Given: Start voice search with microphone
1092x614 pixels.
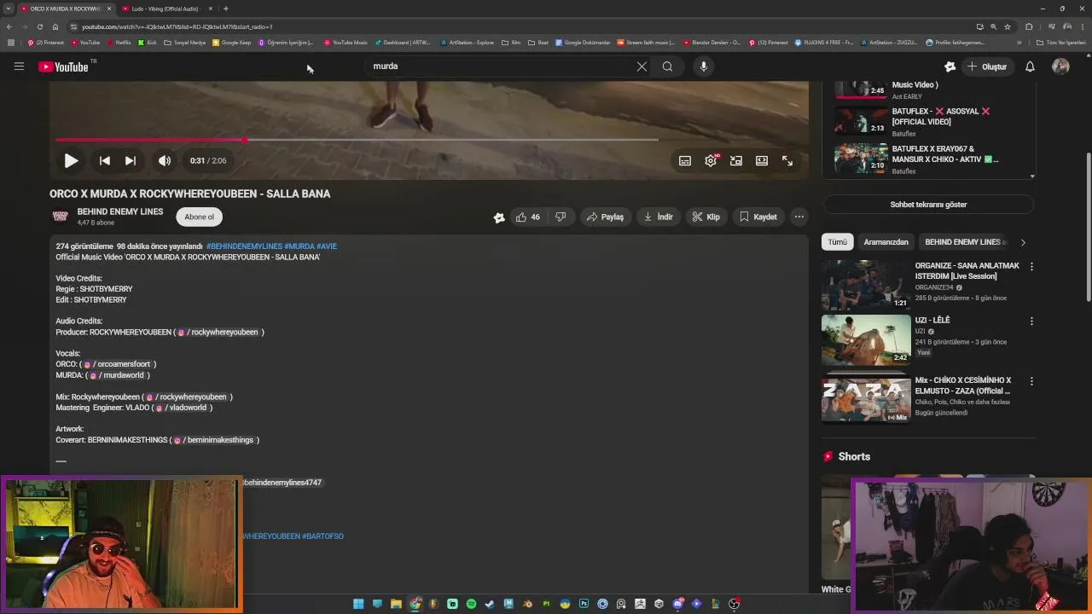Looking at the screenshot, I should [x=703, y=67].
